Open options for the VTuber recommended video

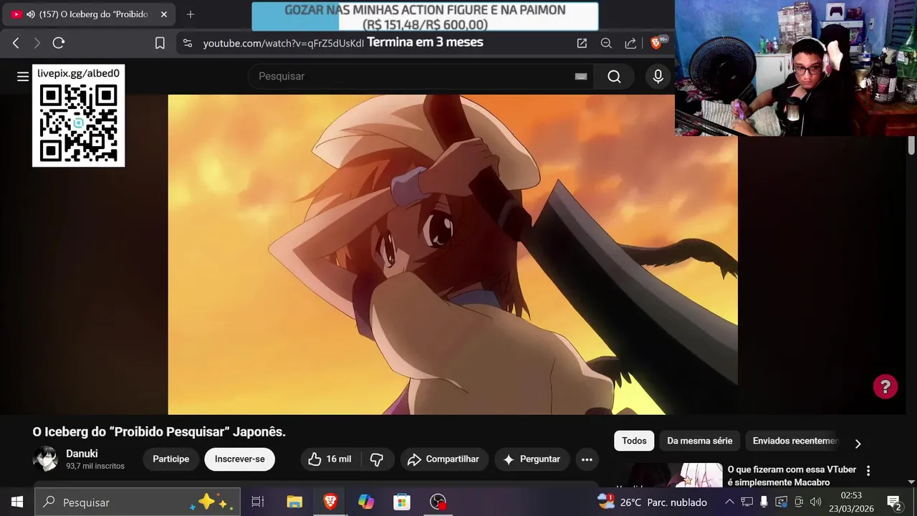[x=868, y=471]
